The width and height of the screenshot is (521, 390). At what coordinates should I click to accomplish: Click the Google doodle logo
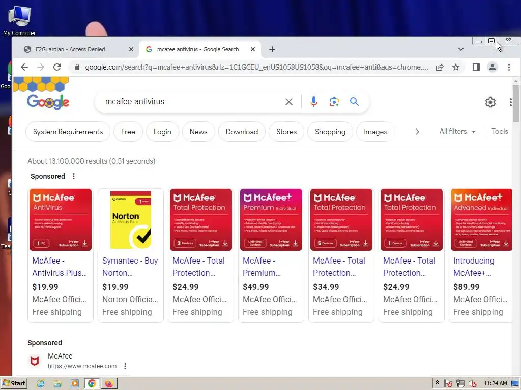coord(48,102)
